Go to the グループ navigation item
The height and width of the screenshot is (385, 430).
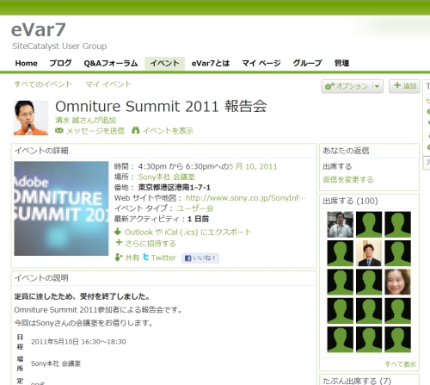click(x=307, y=63)
